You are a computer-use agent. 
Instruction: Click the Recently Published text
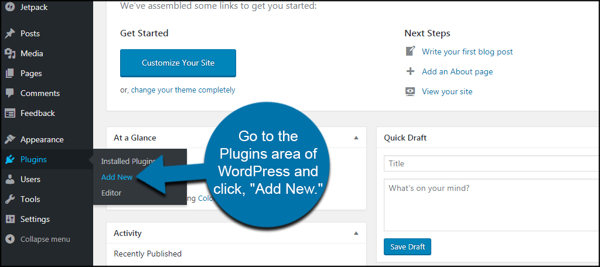pyautogui.click(x=148, y=253)
